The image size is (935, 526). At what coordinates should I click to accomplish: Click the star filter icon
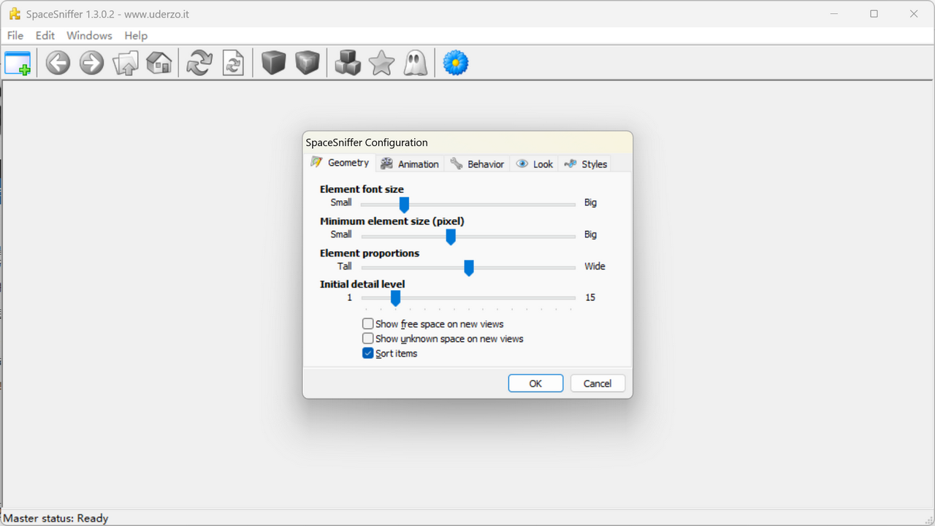click(381, 63)
